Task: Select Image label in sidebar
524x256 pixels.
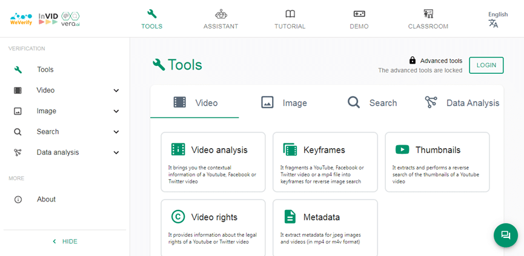Action: point(47,111)
